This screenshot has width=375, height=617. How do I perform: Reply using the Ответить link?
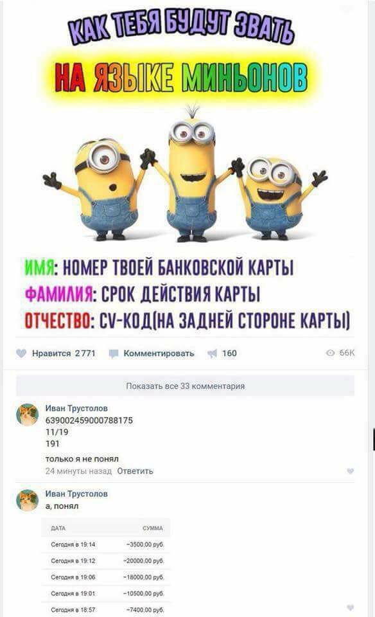click(135, 471)
